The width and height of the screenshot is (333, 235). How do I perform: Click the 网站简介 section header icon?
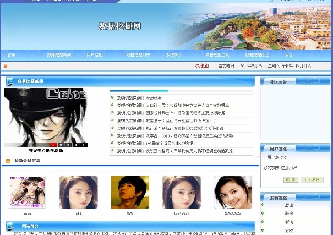(x=9, y=226)
